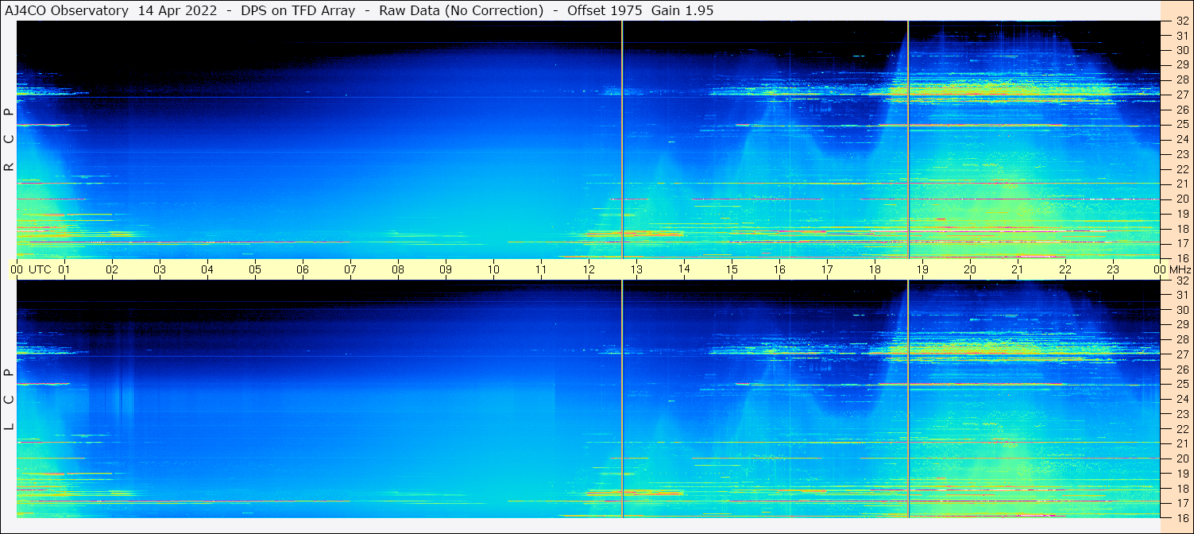Click RCP vertical marker line before 19 UTC
The image size is (1194, 534).
pos(908,140)
